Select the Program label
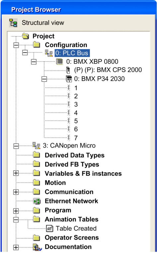The image size is (157, 256). (x=58, y=210)
